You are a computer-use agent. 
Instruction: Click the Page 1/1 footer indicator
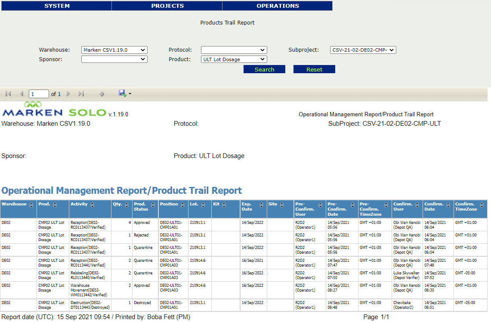[376, 317]
